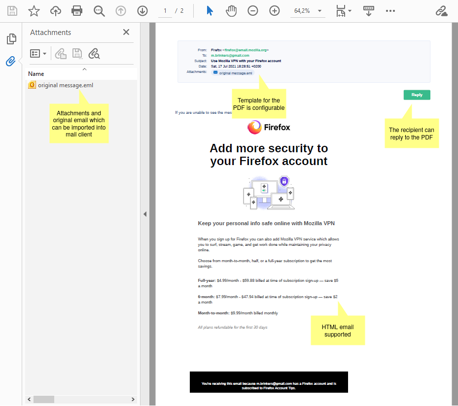Print the document using the printer icon
Screen dimensions: 458x406
[x=77, y=11]
